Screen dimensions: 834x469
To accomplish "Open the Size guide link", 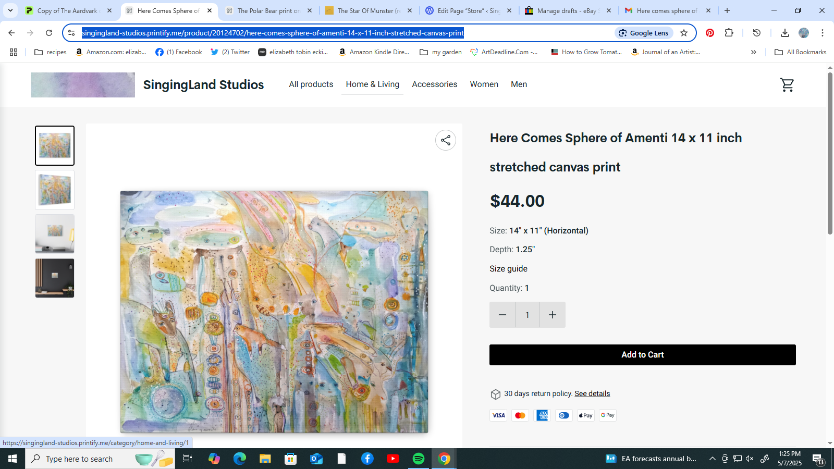I will tap(508, 269).
